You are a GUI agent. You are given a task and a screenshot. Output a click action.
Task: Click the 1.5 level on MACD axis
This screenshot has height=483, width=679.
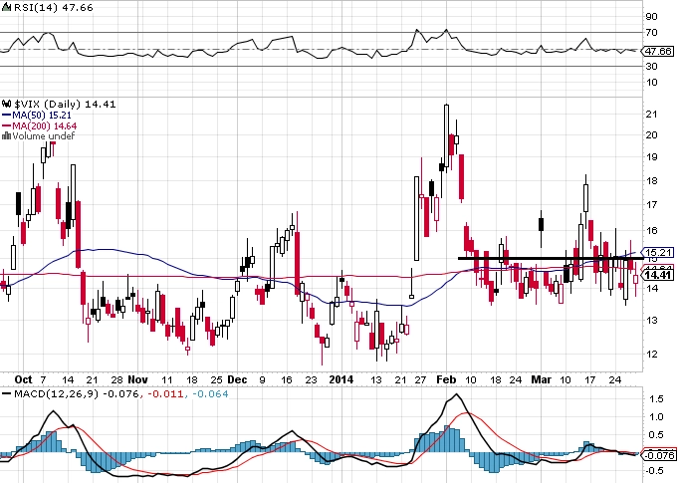(656, 399)
